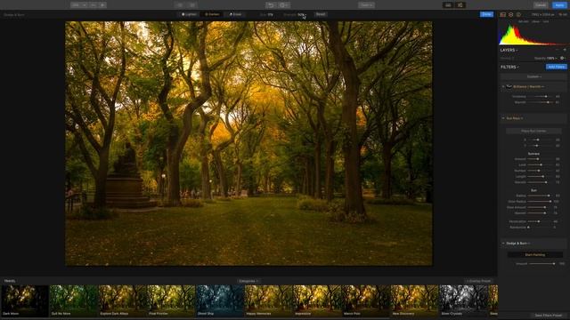Screen dimensions: 570x320
Task: Open the layer settings gear icon
Action: [563, 58]
